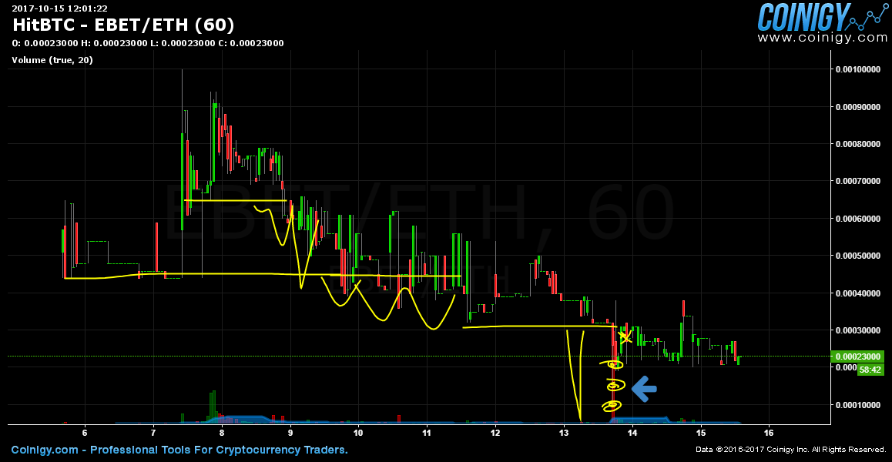Click date label 13 on time axis
892x462 pixels.
[564, 434]
